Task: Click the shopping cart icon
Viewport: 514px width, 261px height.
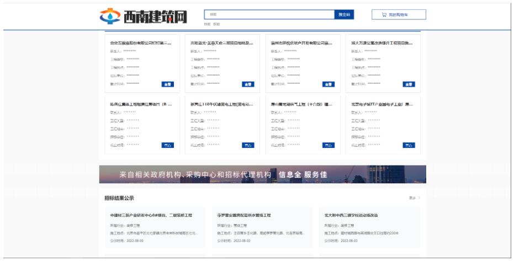Action: 384,15
